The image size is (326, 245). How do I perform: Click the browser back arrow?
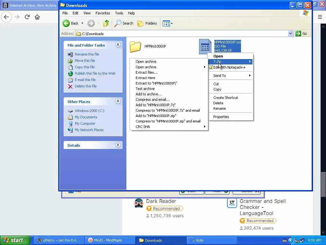[6, 17]
